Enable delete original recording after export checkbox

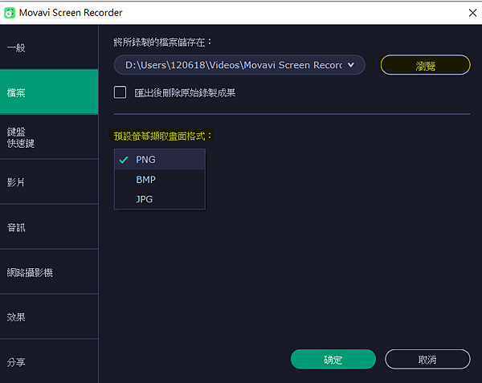[120, 92]
